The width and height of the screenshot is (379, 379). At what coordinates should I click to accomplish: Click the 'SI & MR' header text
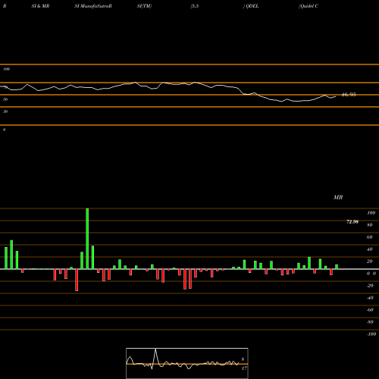click(x=40, y=6)
